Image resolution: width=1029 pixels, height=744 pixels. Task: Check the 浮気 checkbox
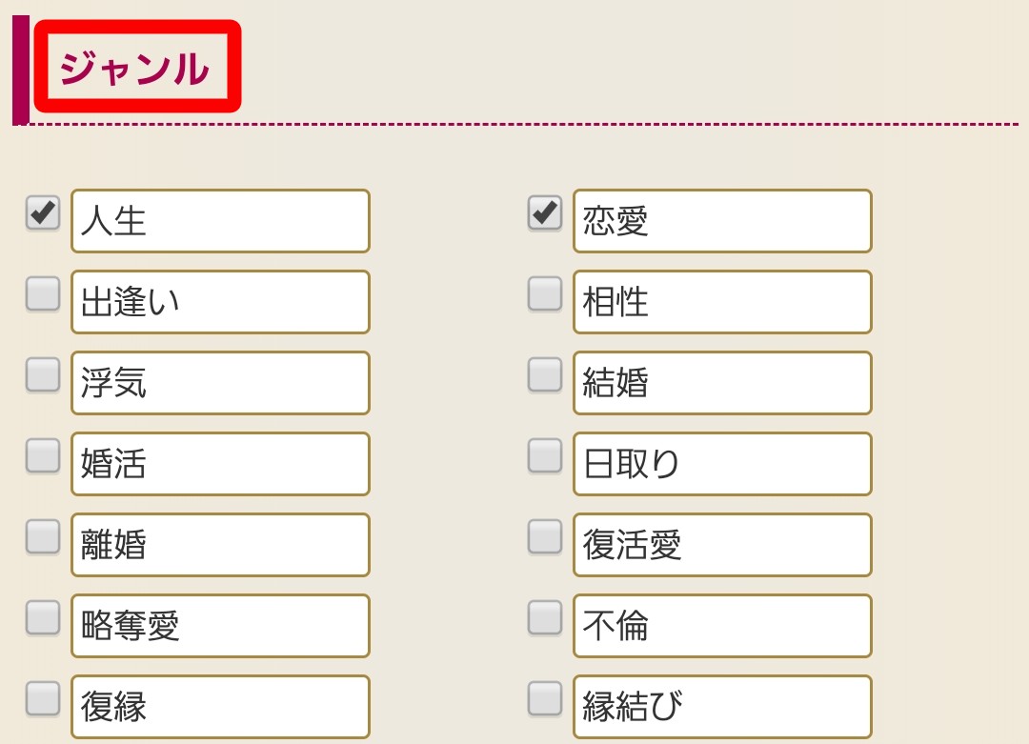point(43,375)
